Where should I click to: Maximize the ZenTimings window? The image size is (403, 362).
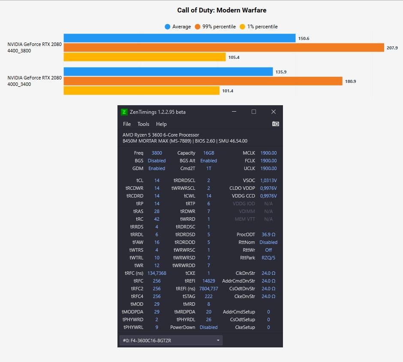click(x=254, y=112)
